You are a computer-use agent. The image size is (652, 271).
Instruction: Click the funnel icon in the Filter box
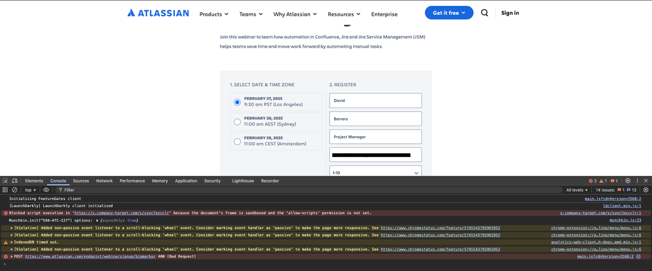point(60,190)
